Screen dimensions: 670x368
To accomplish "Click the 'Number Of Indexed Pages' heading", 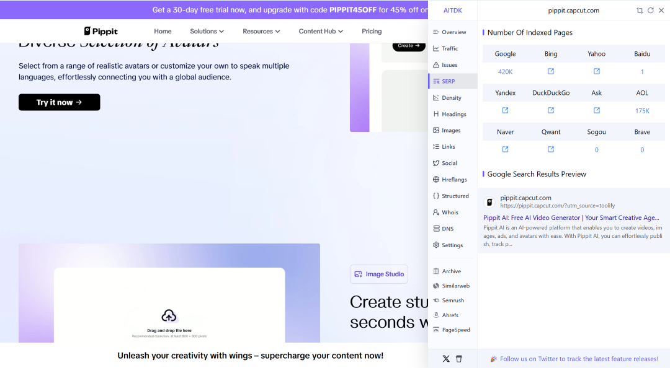I will point(530,32).
